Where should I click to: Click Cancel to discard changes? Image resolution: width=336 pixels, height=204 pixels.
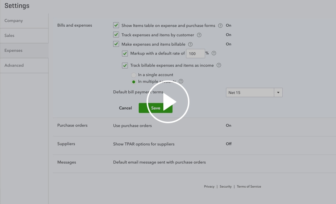(125, 108)
